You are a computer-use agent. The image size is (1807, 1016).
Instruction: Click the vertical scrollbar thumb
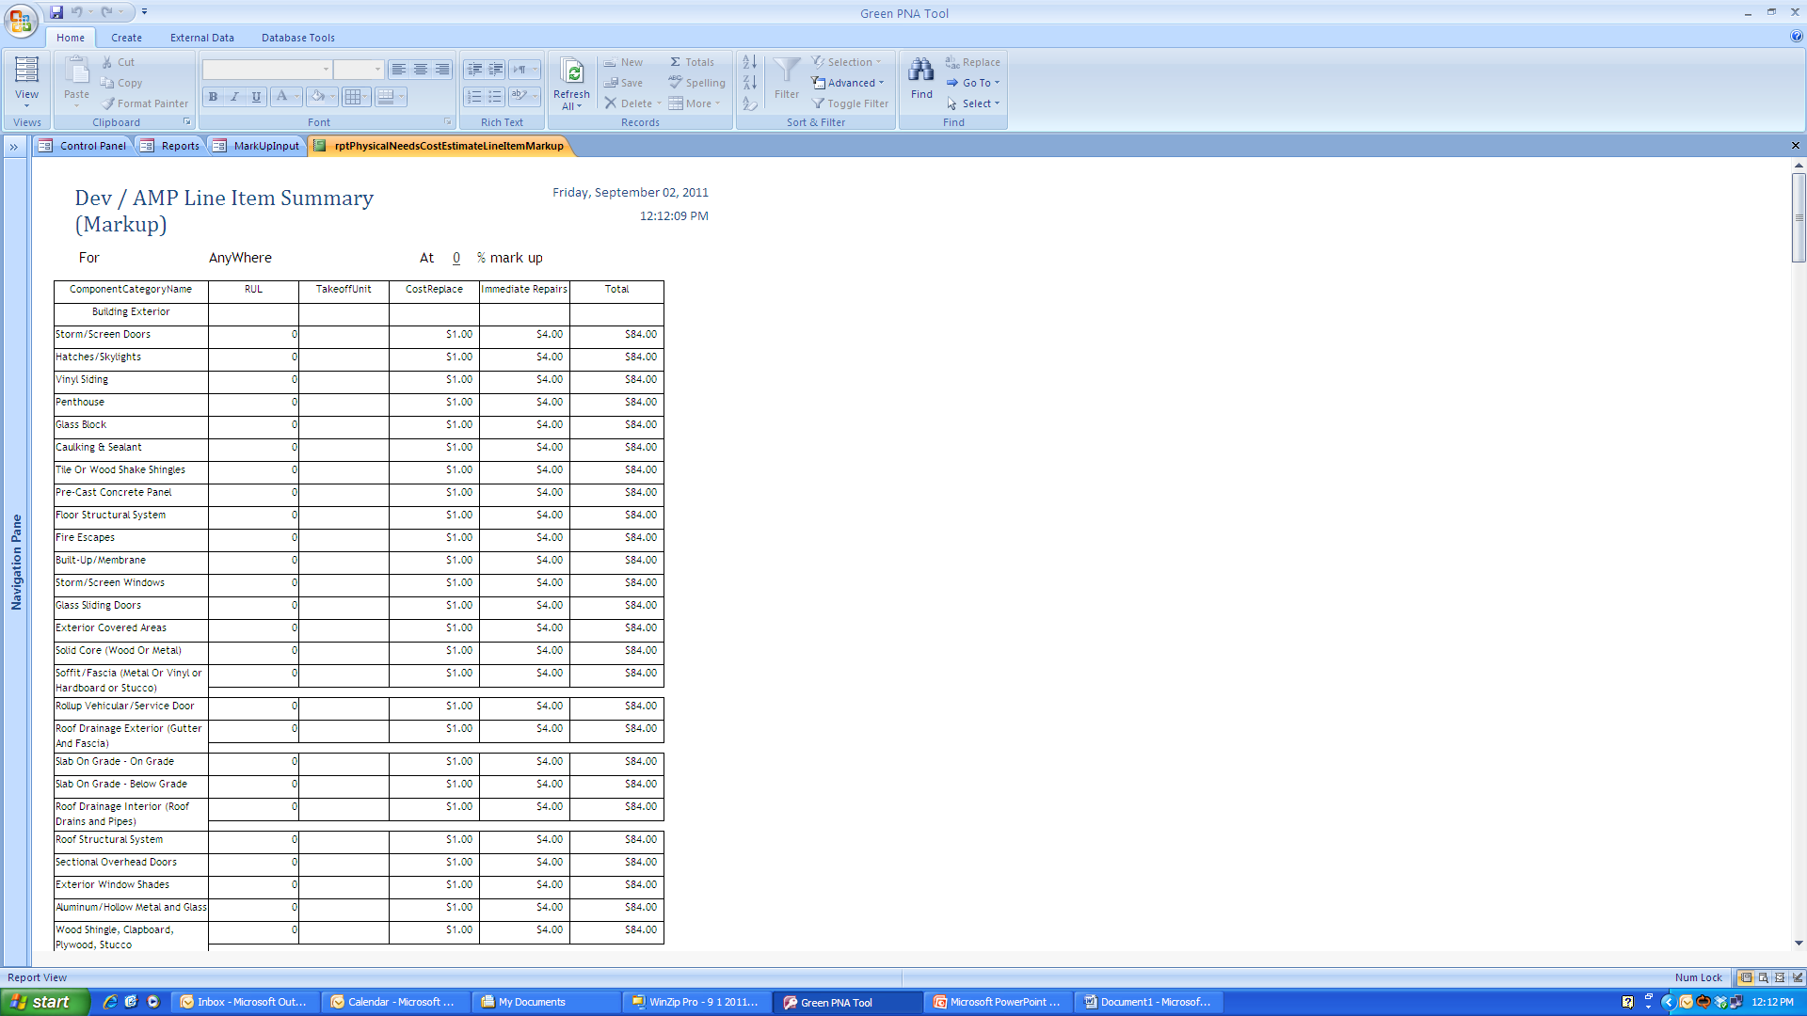click(x=1799, y=216)
